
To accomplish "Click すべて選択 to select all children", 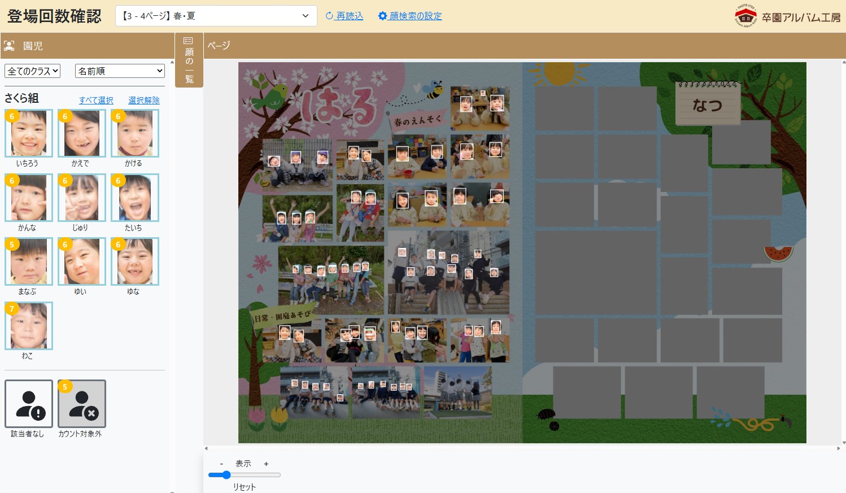I will click(x=96, y=100).
